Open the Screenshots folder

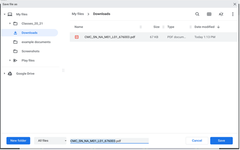click(30, 51)
